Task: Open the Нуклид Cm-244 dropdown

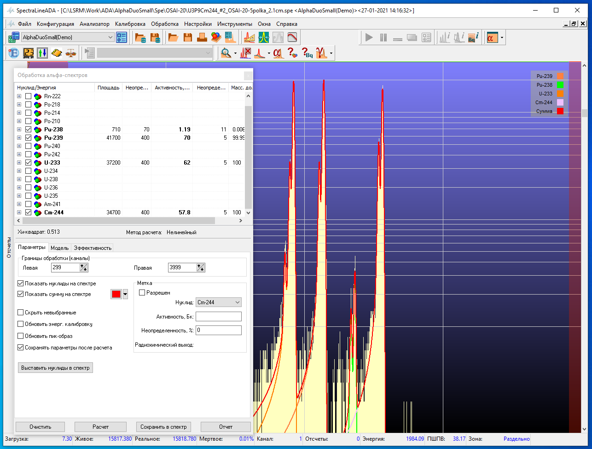Action: [237, 302]
